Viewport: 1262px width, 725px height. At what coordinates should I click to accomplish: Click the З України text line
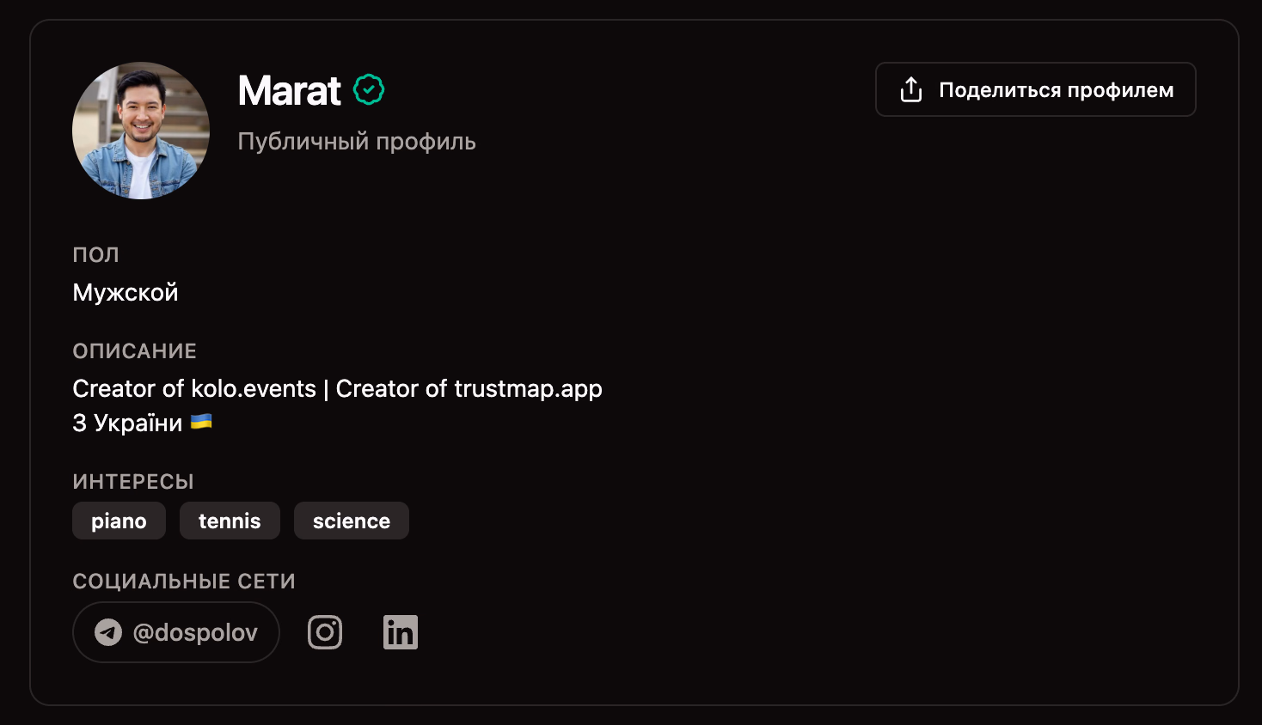(127, 423)
